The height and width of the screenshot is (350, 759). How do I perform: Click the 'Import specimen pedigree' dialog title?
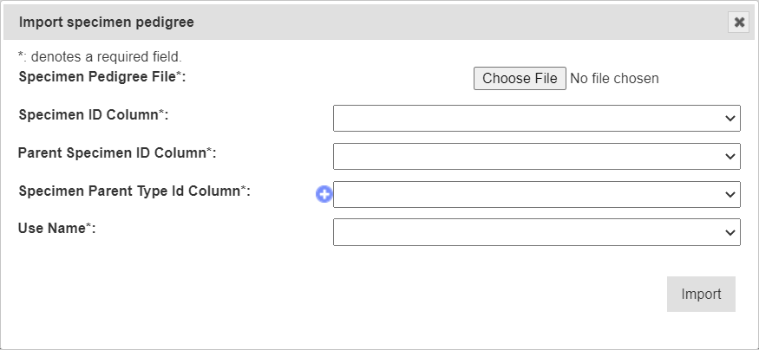[106, 23]
